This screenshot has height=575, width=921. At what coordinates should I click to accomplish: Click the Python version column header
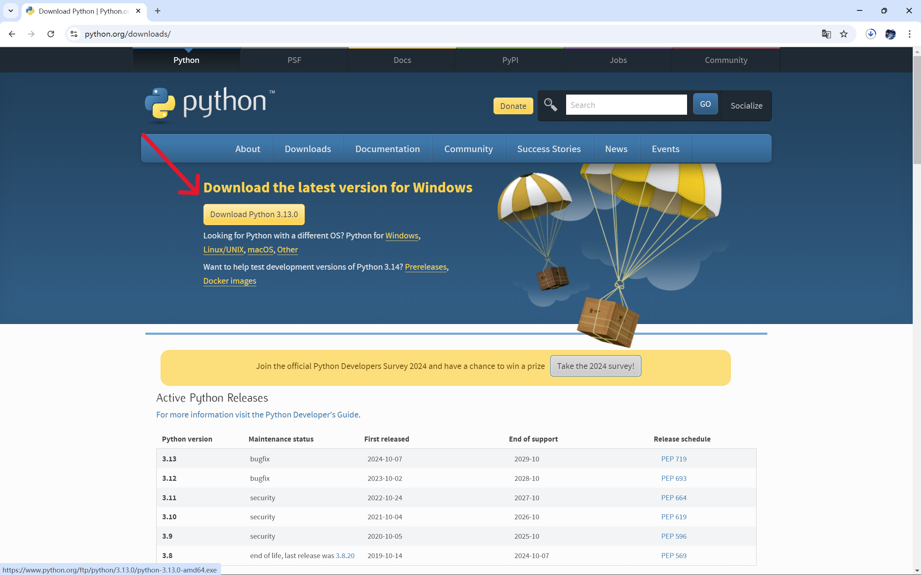187,439
